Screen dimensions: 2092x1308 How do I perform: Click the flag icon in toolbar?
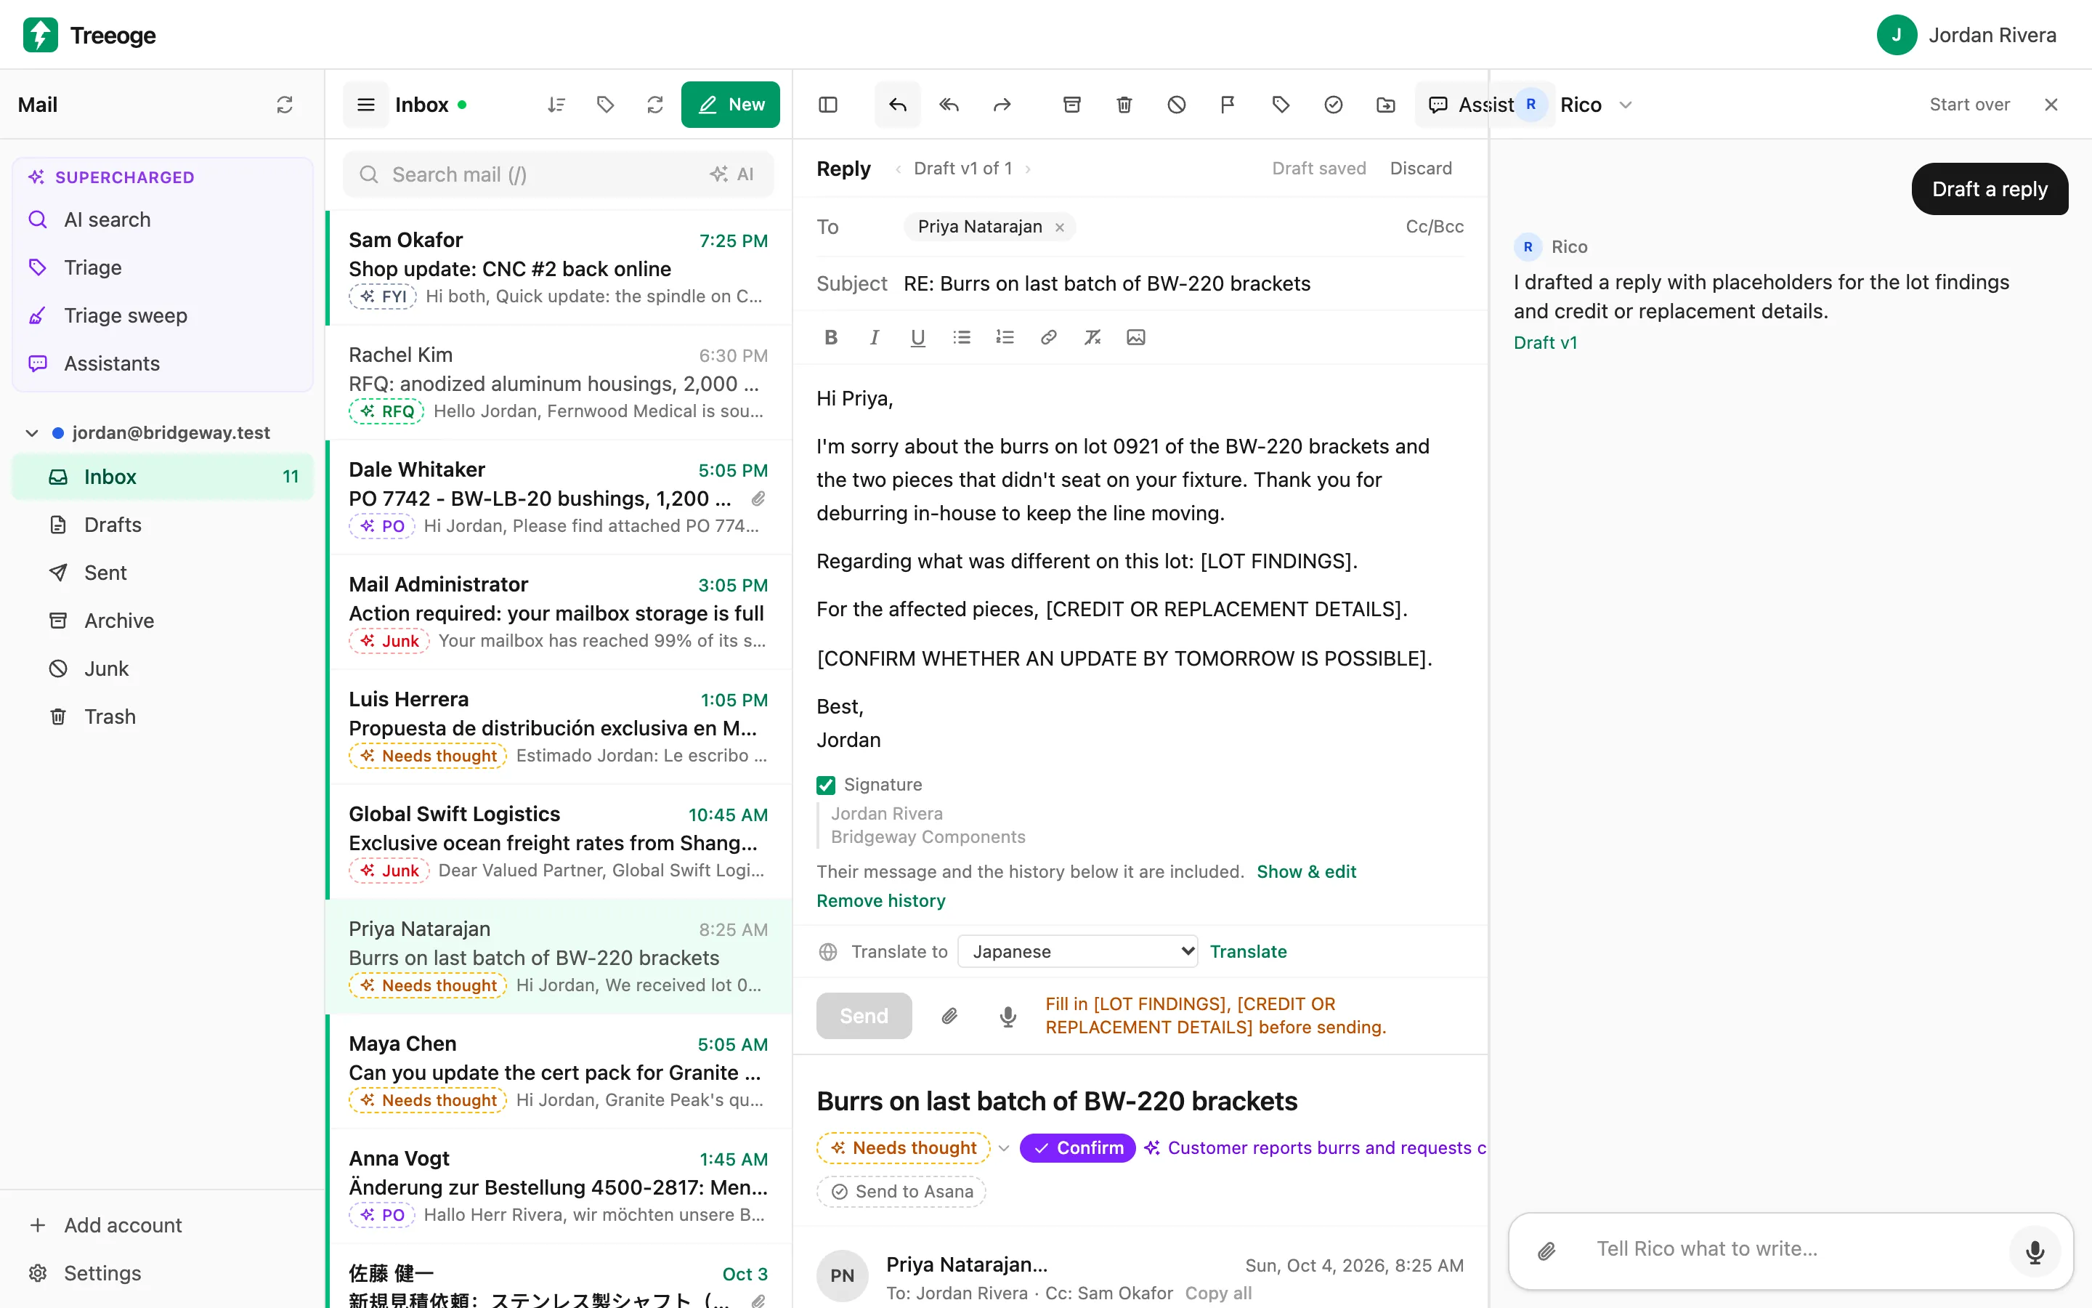1228,105
